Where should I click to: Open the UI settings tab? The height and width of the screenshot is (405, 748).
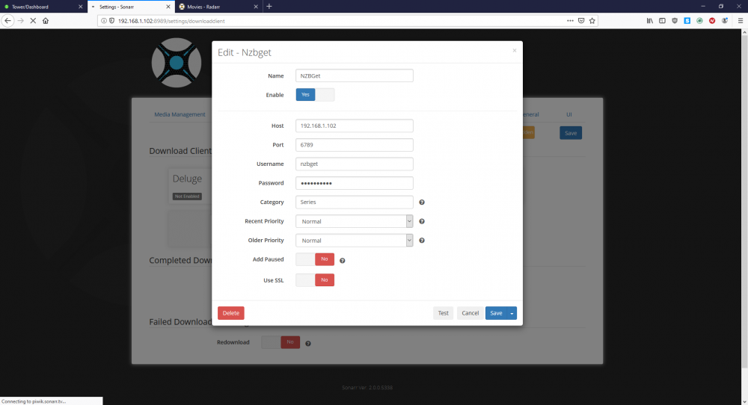(x=569, y=114)
